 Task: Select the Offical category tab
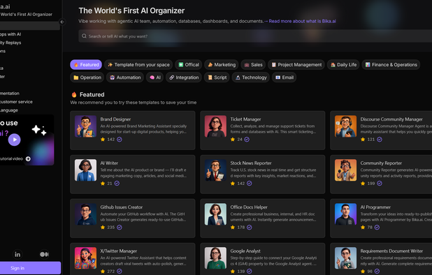pos(189,65)
